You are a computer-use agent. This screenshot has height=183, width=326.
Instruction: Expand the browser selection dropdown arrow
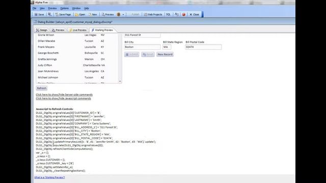click(123, 15)
